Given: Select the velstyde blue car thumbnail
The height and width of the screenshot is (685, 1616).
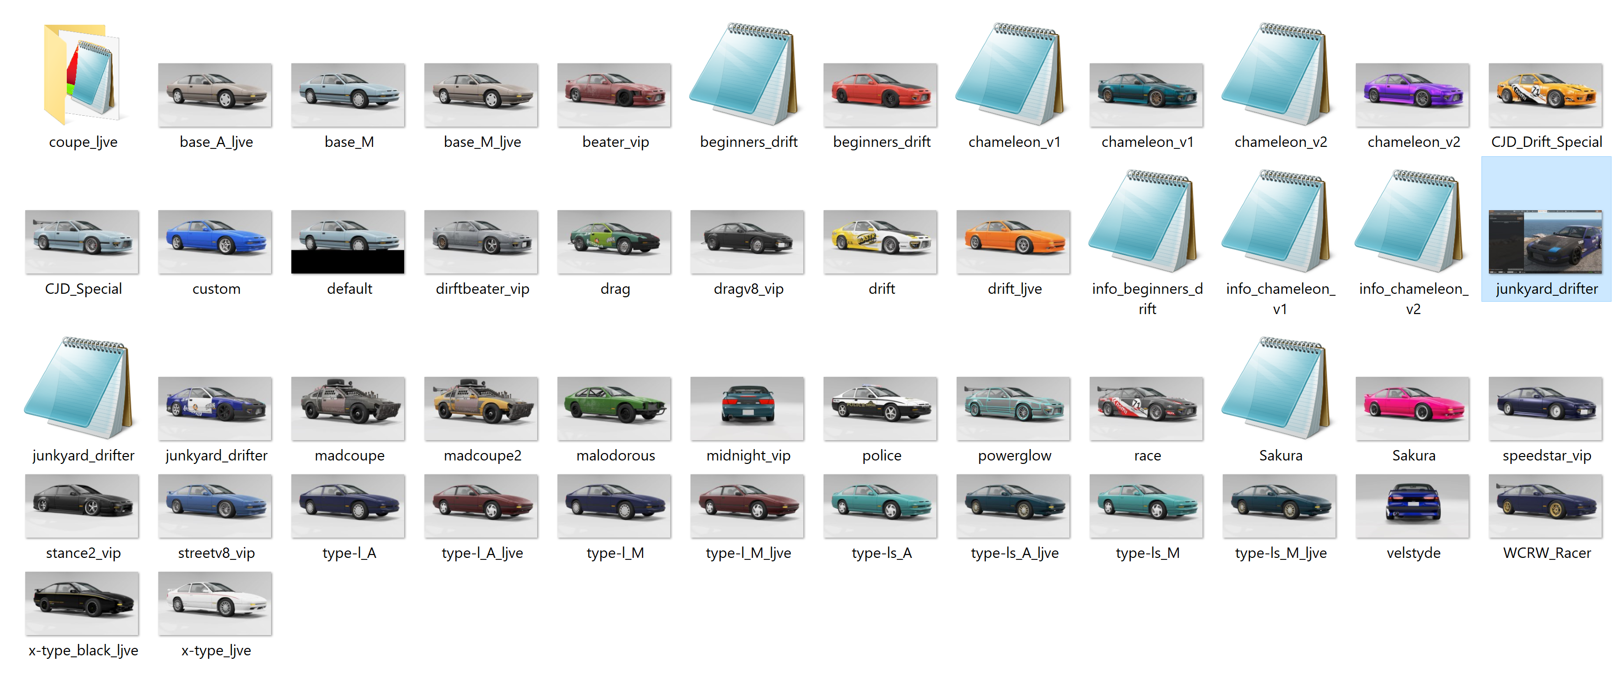Looking at the screenshot, I should (1413, 505).
